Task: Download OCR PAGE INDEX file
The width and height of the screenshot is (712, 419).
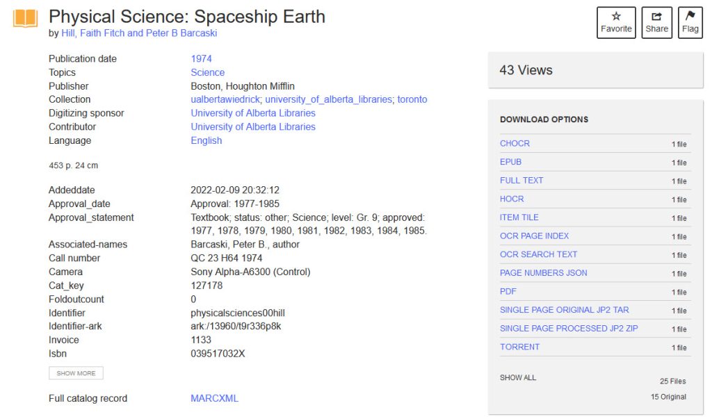Action: [534, 236]
